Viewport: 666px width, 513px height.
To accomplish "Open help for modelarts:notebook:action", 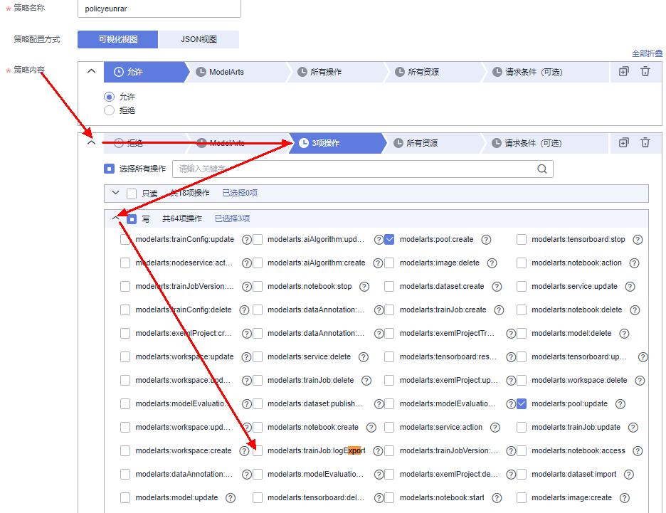I will (x=634, y=263).
